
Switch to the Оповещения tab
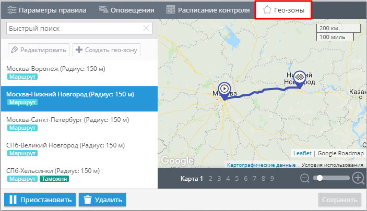[126, 10]
